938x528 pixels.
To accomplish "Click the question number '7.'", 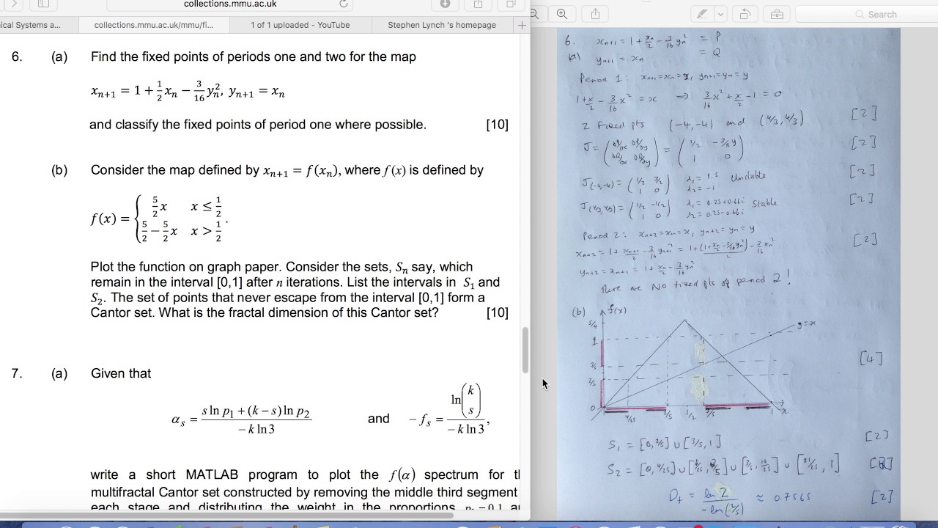I will click(17, 373).
